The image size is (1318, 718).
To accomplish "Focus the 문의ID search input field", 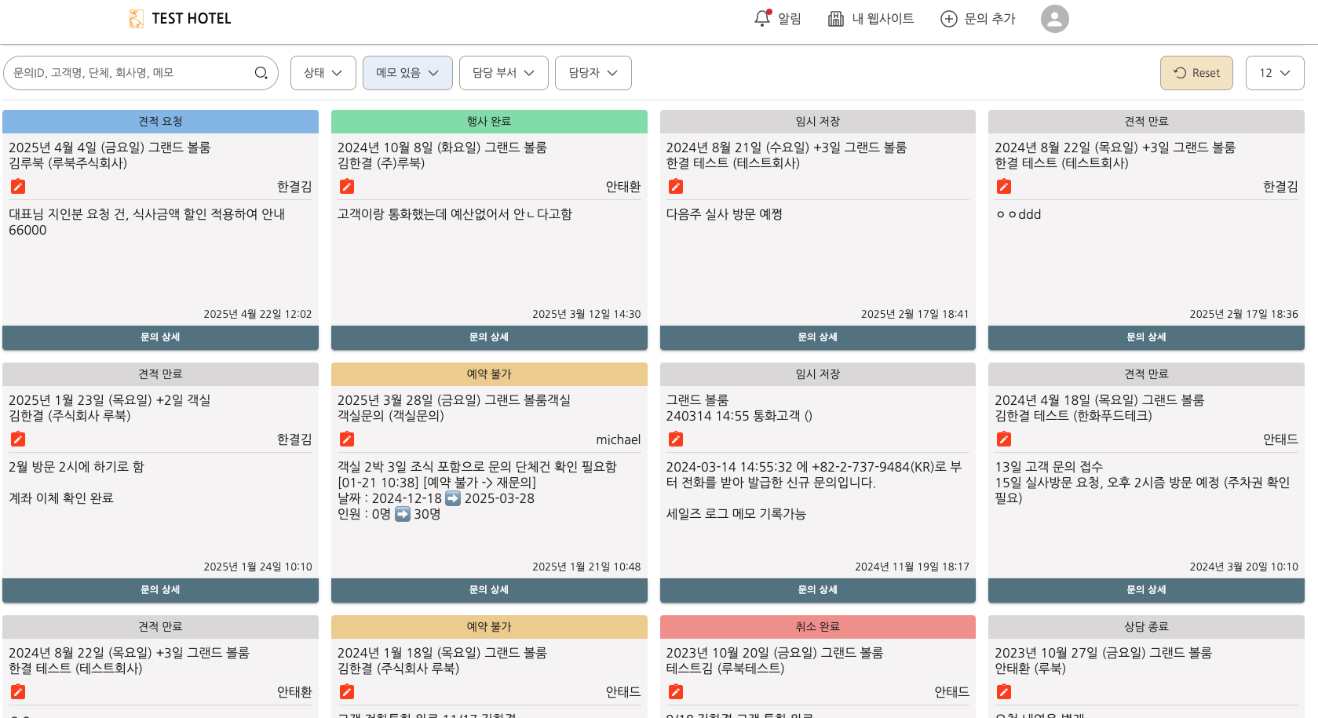I will coord(130,73).
